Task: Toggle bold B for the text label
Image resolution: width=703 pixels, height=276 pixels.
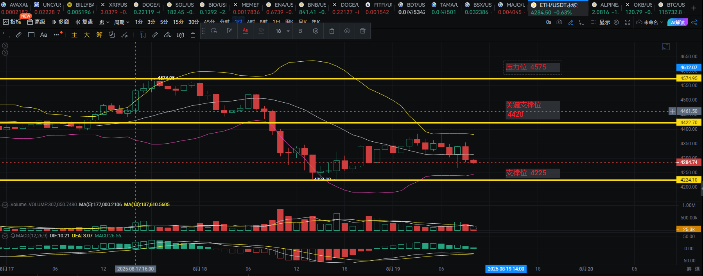Action: pyautogui.click(x=300, y=31)
